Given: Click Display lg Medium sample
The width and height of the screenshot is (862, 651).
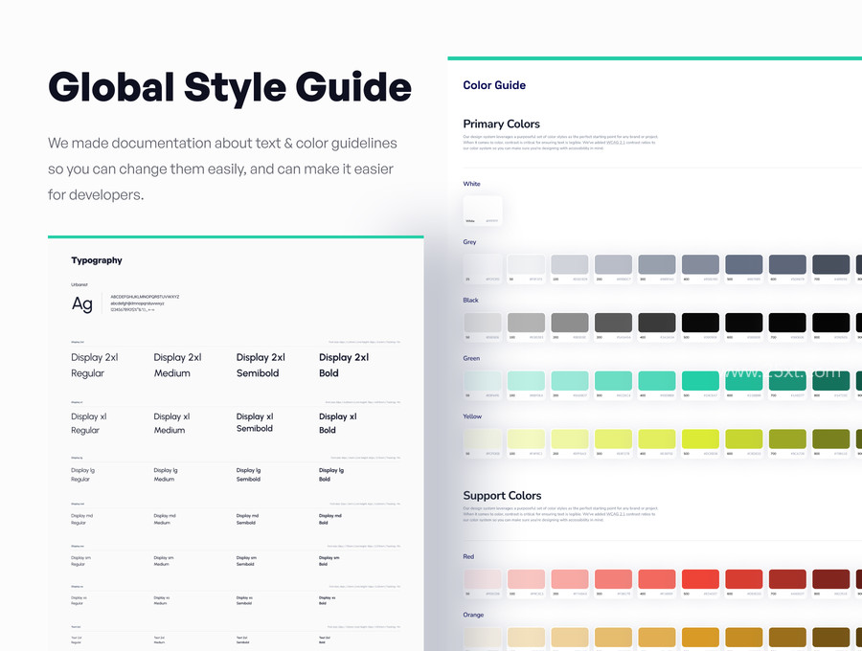Looking at the screenshot, I should [x=166, y=475].
